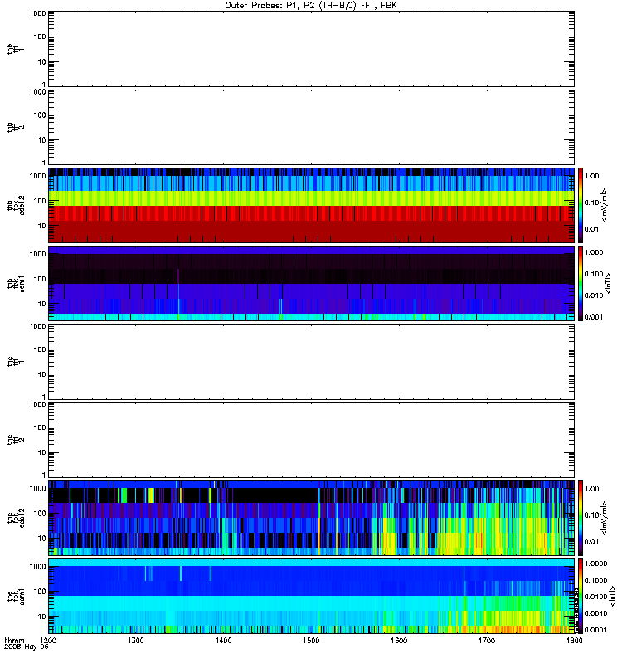Screen dimensions: 622x664
Task: Click the '1500' time axis label
Action: point(311,640)
